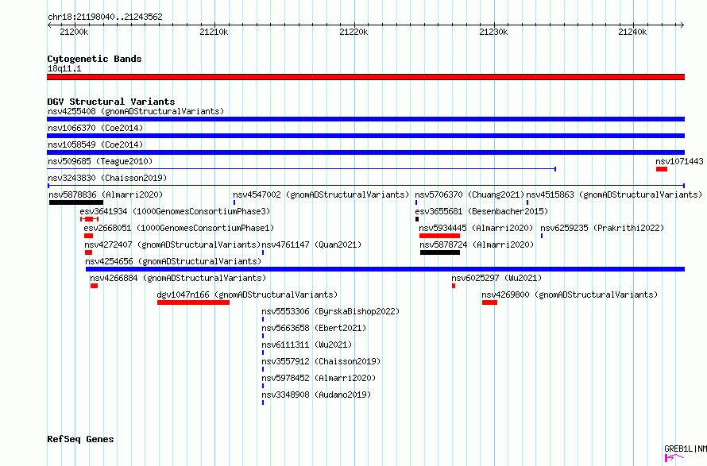This screenshot has width=707, height=466.
Task: Open the nsv4254656 gnomAD label
Action: [x=173, y=261]
